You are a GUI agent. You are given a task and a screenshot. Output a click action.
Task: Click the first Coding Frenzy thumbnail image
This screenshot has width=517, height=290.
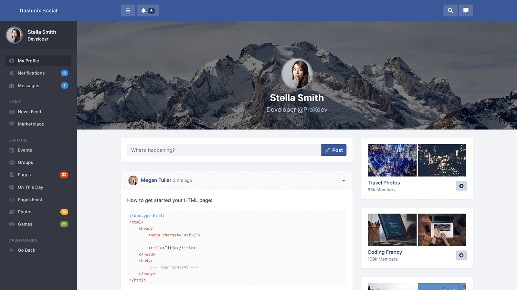coord(392,230)
